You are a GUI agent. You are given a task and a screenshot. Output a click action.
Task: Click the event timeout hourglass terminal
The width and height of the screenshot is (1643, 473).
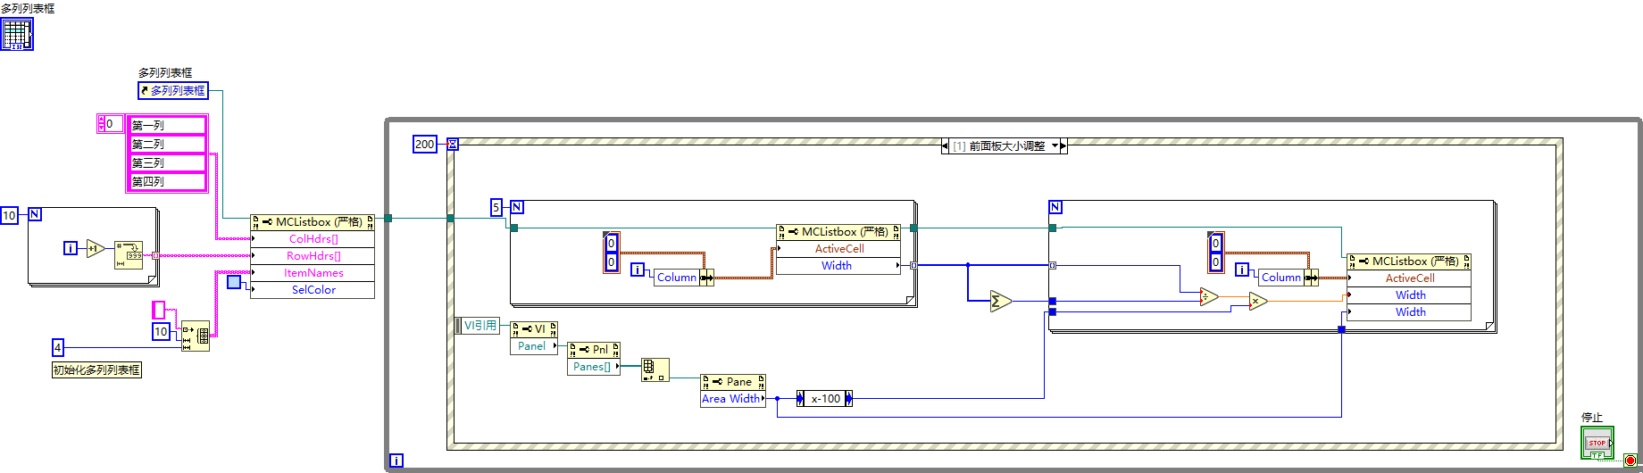[x=452, y=144]
